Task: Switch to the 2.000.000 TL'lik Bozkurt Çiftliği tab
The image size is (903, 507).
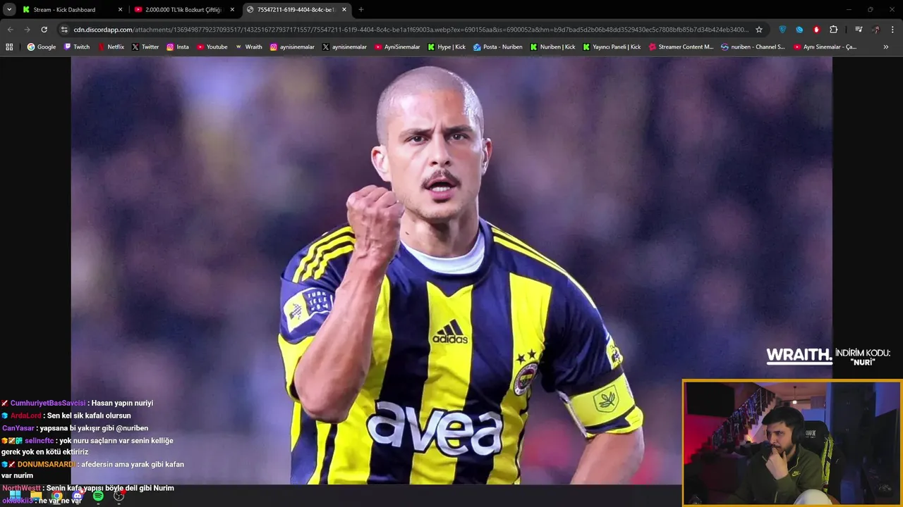Action: 185,9
